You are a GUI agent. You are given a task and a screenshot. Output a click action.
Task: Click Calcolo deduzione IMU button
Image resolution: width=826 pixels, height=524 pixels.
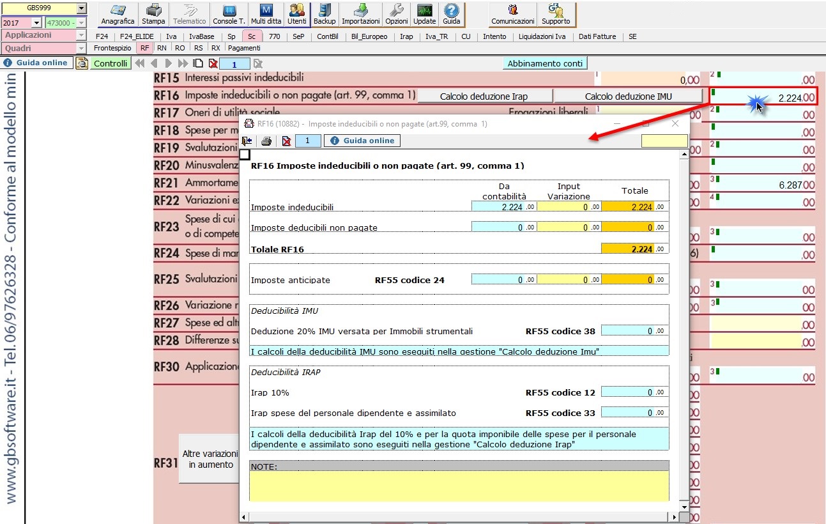628,96
